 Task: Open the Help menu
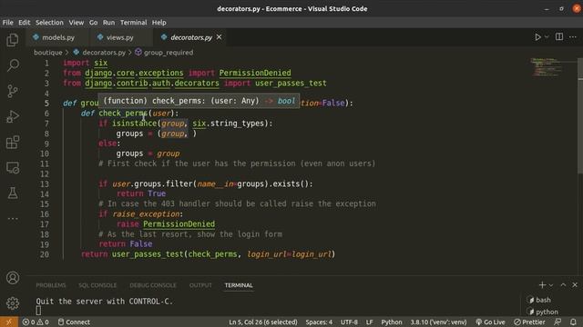click(159, 22)
